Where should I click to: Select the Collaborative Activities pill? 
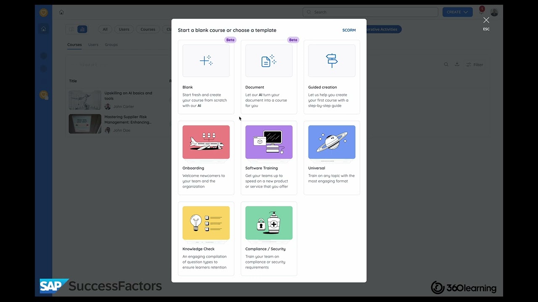383,29
